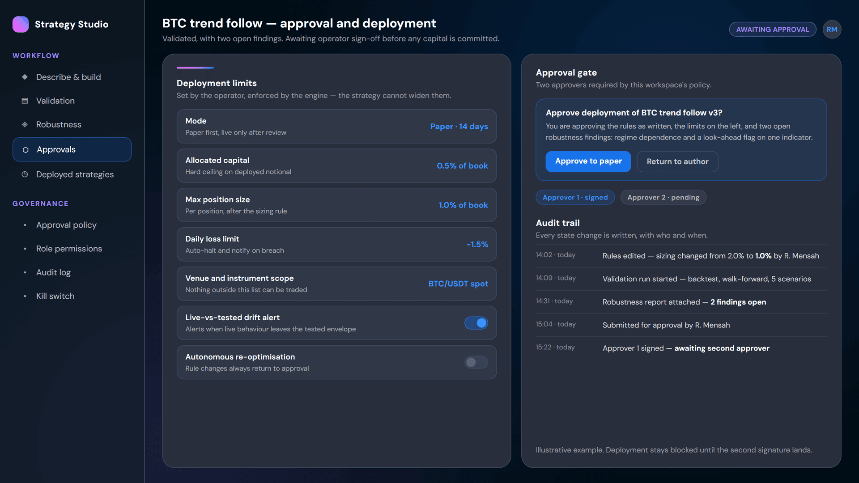Open the Kill switch page
Screen dimensions: 859x483
pos(72,296)
